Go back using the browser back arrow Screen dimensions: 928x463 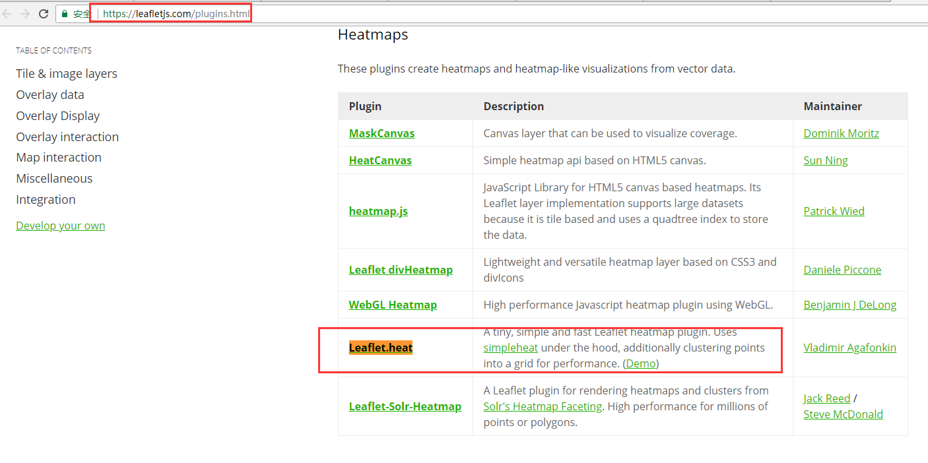(7, 13)
